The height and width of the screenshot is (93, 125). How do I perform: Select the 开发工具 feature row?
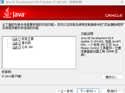pos(27,39)
